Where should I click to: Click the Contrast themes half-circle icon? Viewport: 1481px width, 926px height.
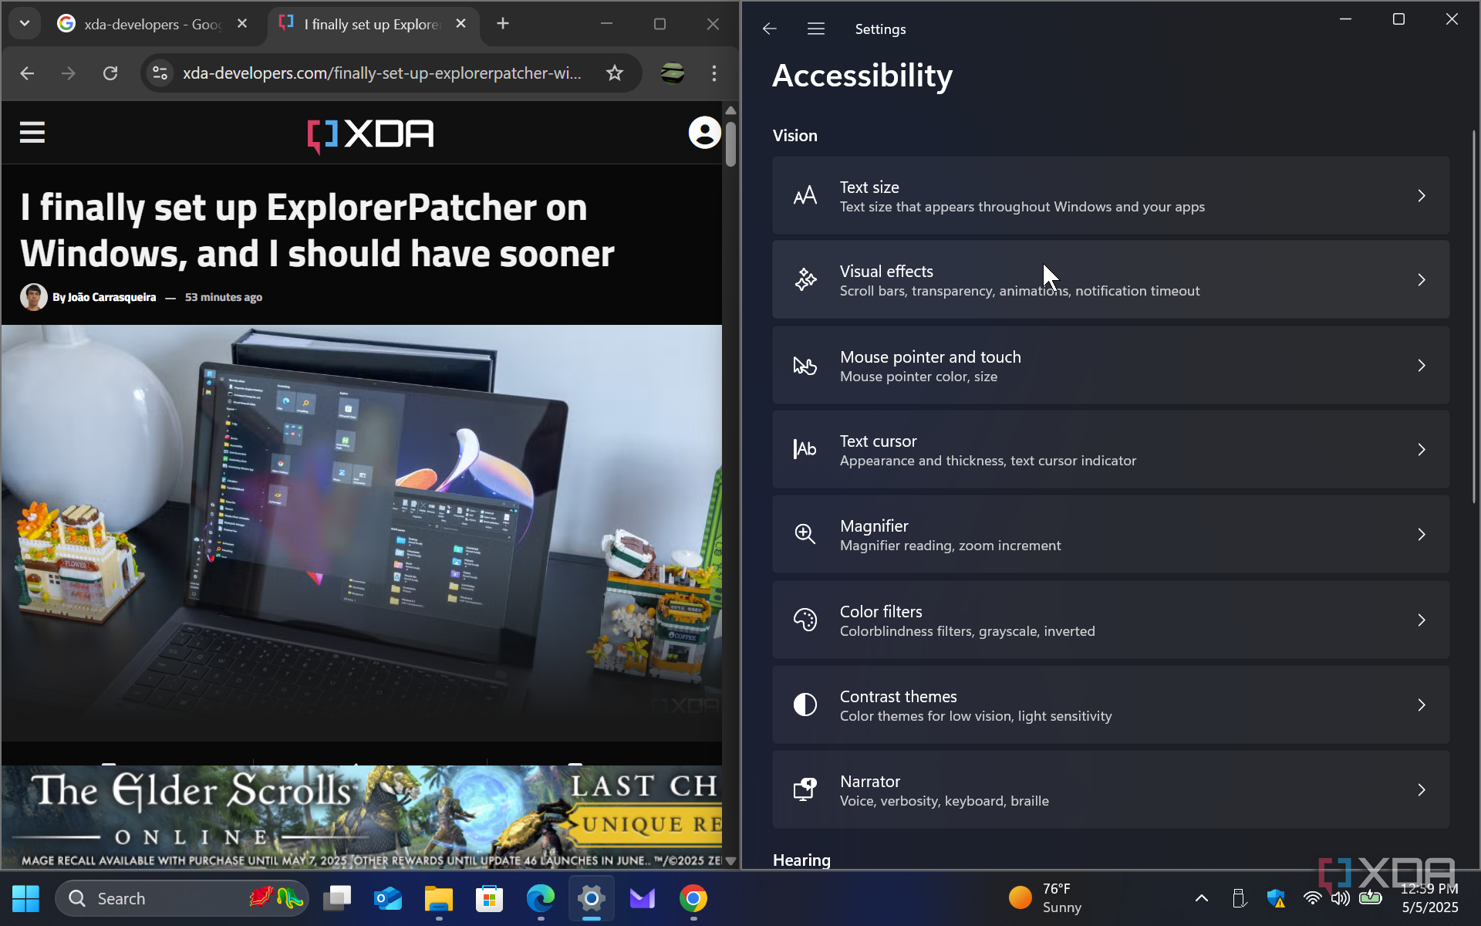pyautogui.click(x=805, y=705)
